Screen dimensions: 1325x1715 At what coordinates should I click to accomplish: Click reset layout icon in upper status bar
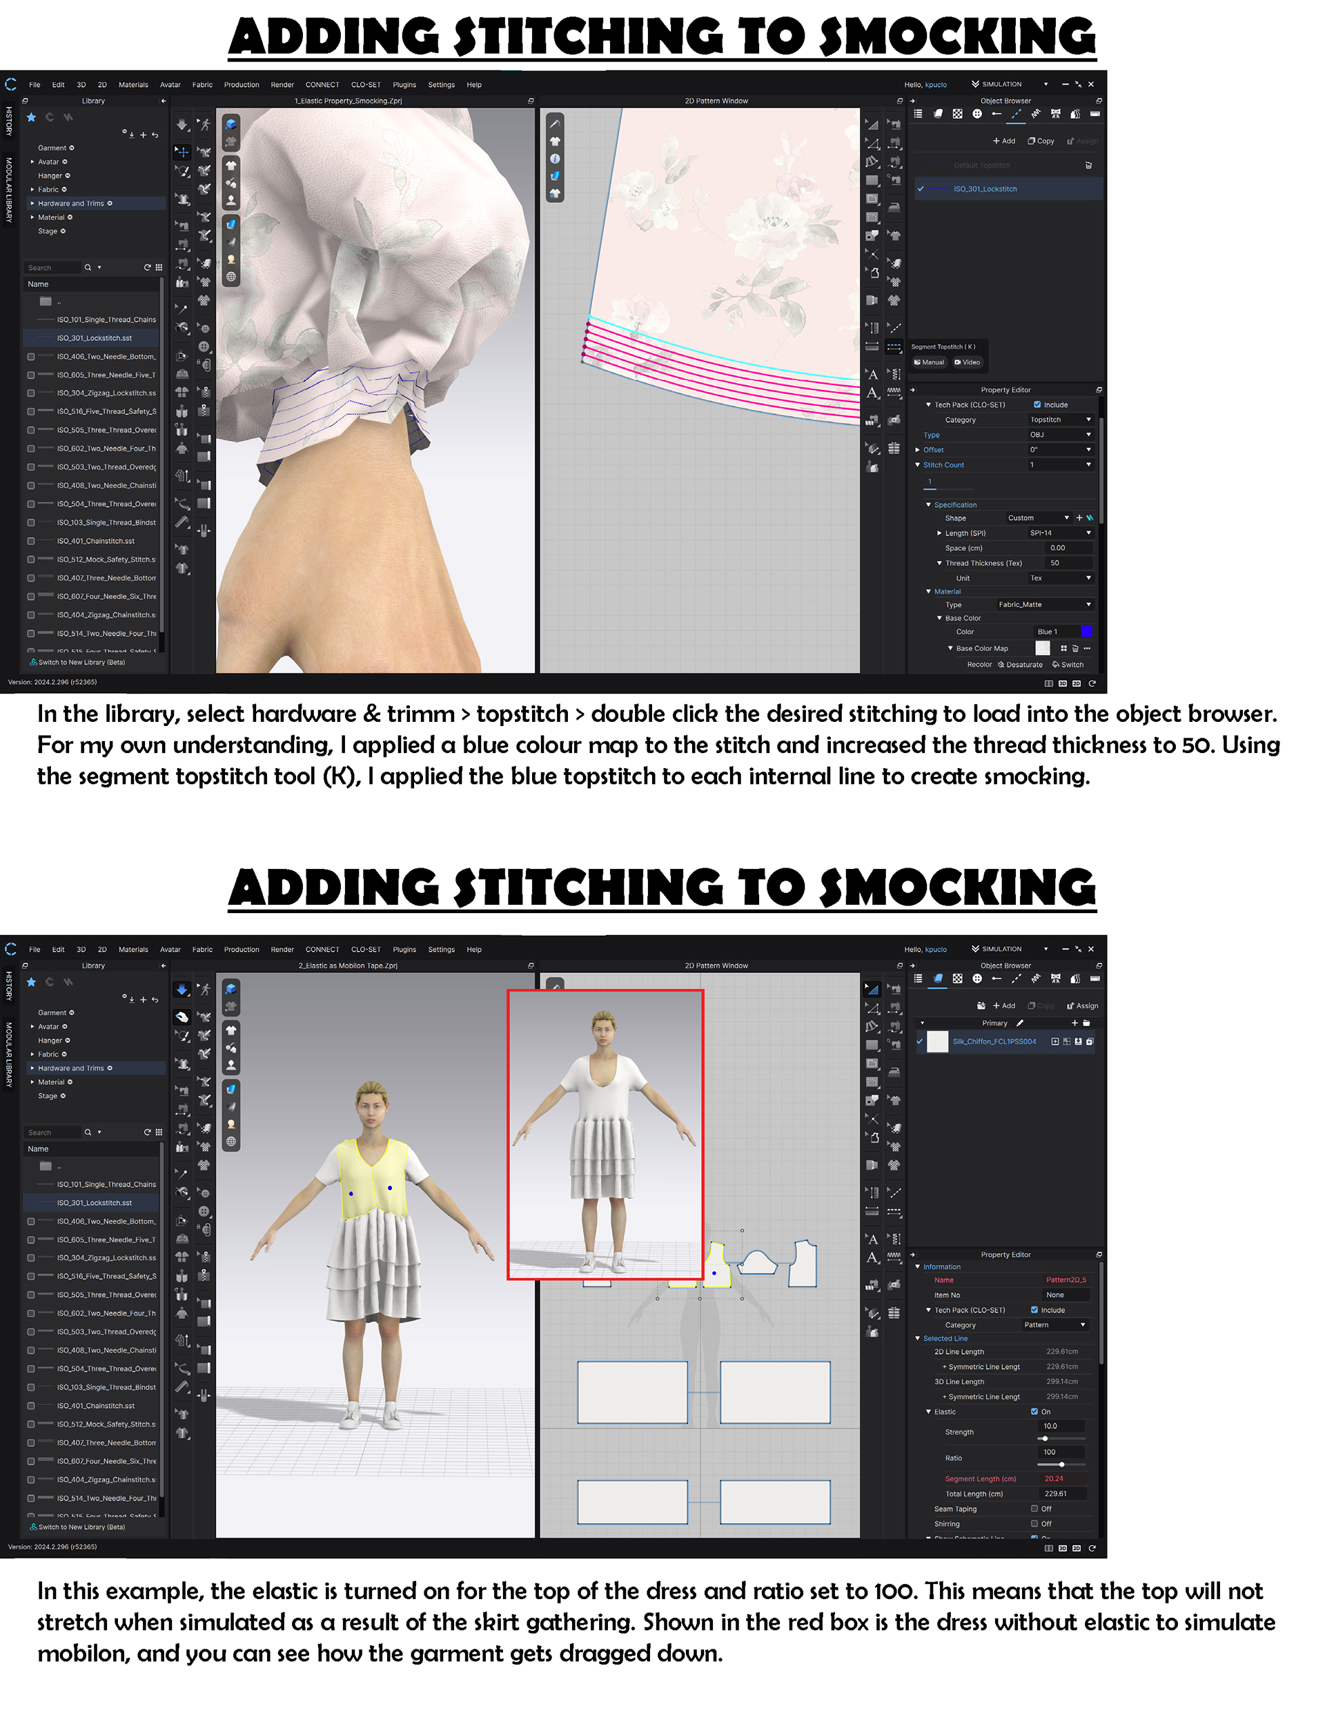(x=1092, y=684)
